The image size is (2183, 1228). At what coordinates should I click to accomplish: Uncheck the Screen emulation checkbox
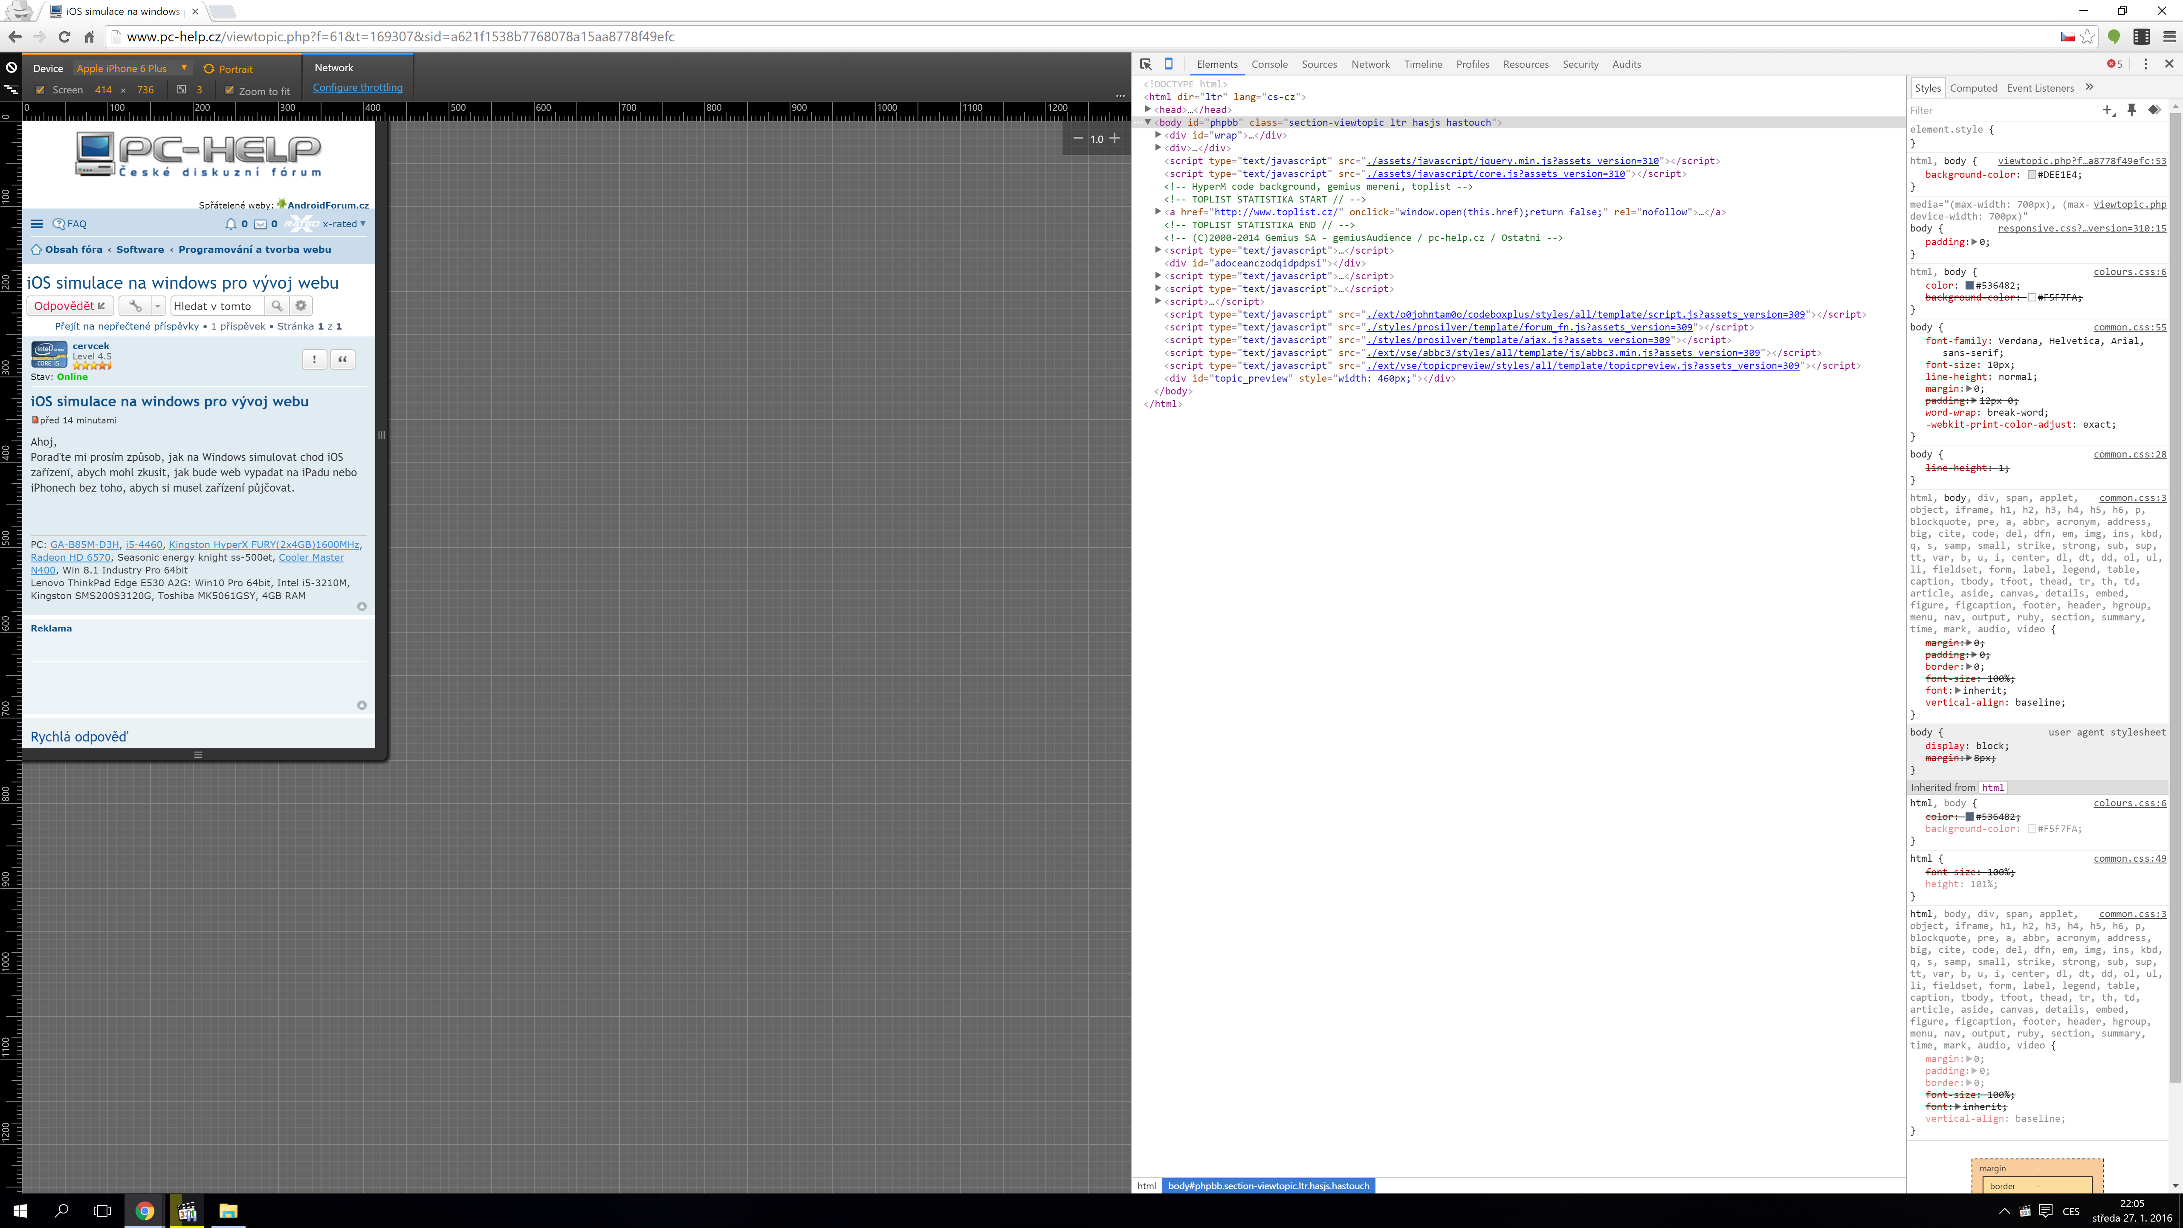(40, 90)
